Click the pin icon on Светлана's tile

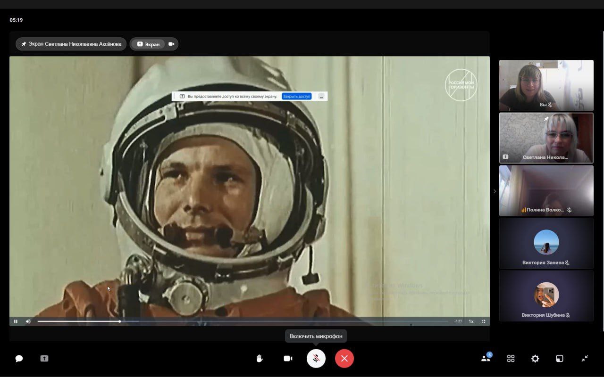546,119
